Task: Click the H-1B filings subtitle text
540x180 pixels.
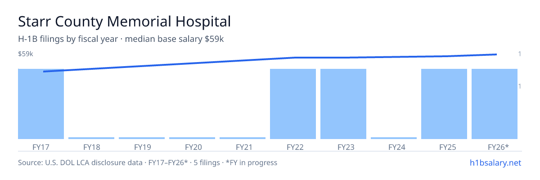Action: click(121, 39)
